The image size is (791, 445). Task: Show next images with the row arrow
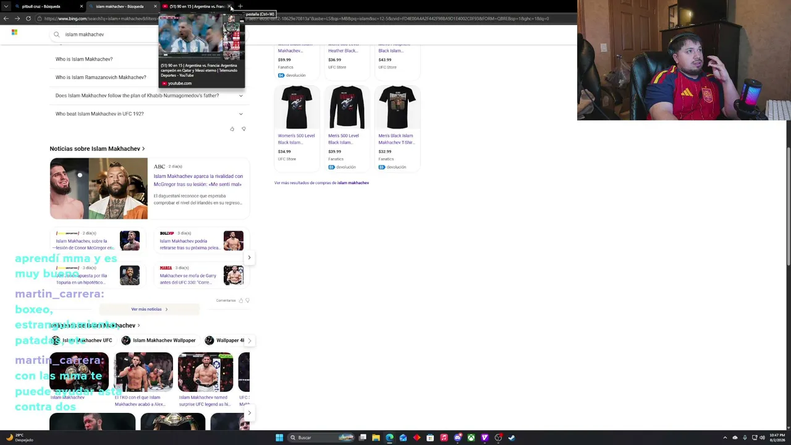(x=249, y=413)
